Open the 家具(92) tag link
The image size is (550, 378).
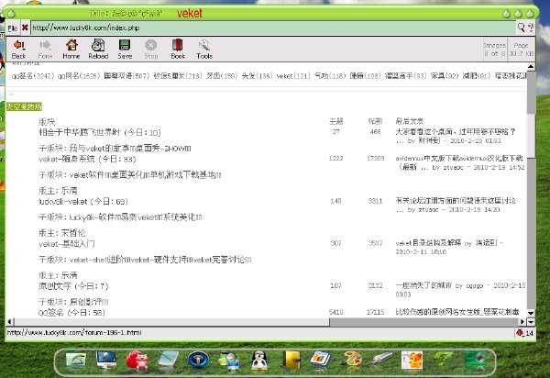pos(445,75)
